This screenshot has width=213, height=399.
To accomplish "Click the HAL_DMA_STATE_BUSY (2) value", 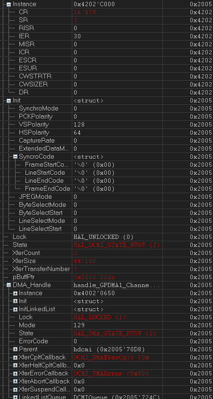I will (115, 333).
